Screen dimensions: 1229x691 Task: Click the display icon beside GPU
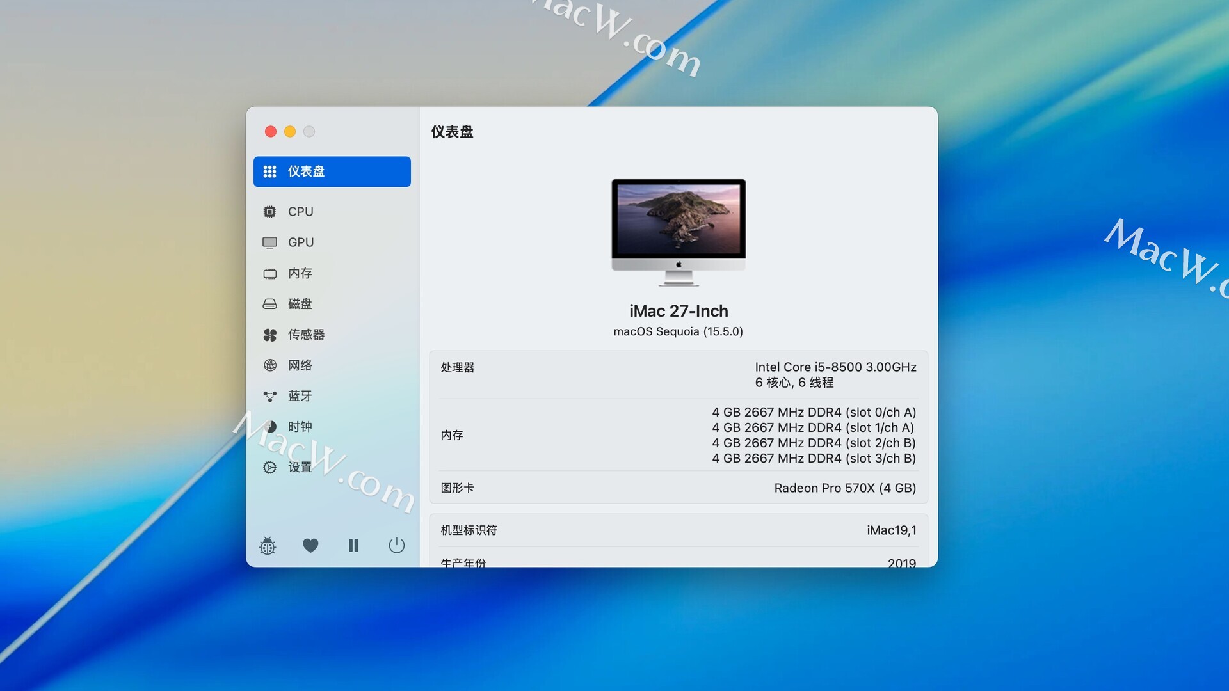coord(270,242)
